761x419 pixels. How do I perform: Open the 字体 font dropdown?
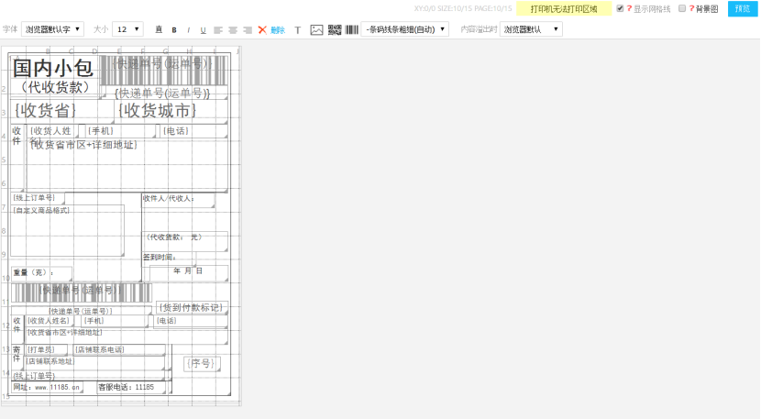[x=52, y=29]
